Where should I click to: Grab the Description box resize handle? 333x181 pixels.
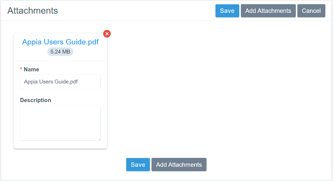pyautogui.click(x=99, y=139)
